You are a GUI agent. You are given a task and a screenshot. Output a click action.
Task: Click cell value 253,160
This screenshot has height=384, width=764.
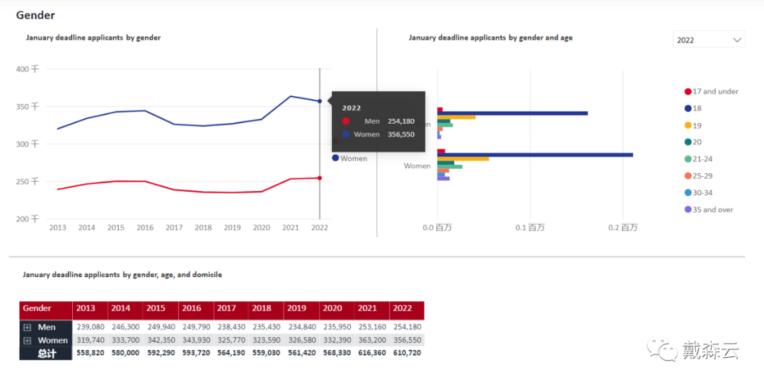pyautogui.click(x=372, y=327)
